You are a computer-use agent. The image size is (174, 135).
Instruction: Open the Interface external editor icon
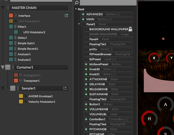click(66, 15)
